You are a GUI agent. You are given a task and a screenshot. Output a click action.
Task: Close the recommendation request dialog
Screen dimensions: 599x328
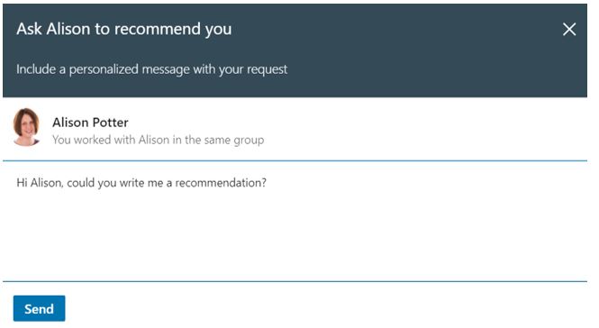(568, 29)
